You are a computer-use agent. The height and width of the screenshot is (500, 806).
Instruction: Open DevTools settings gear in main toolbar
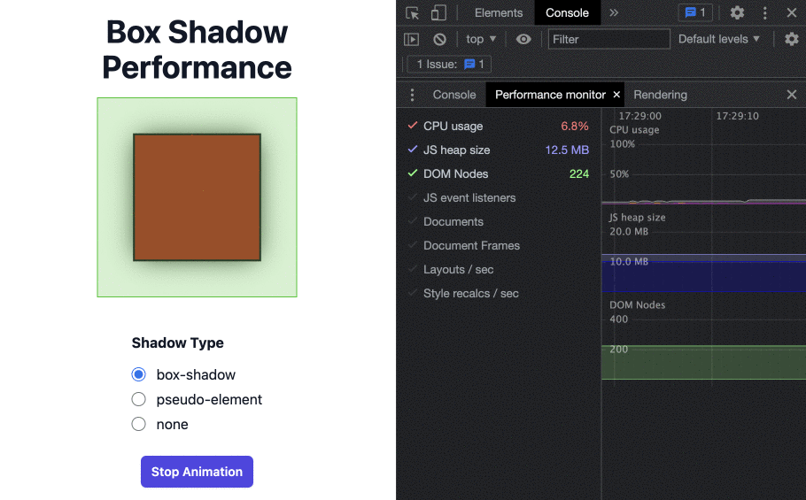(737, 13)
